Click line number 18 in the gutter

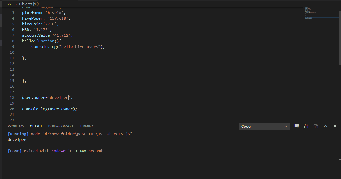pos(12,98)
